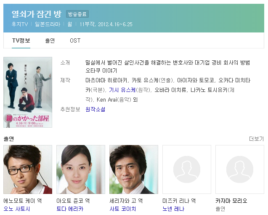Open 노넨 레나 name link
The width and height of the screenshot is (268, 215).
coord(173,209)
